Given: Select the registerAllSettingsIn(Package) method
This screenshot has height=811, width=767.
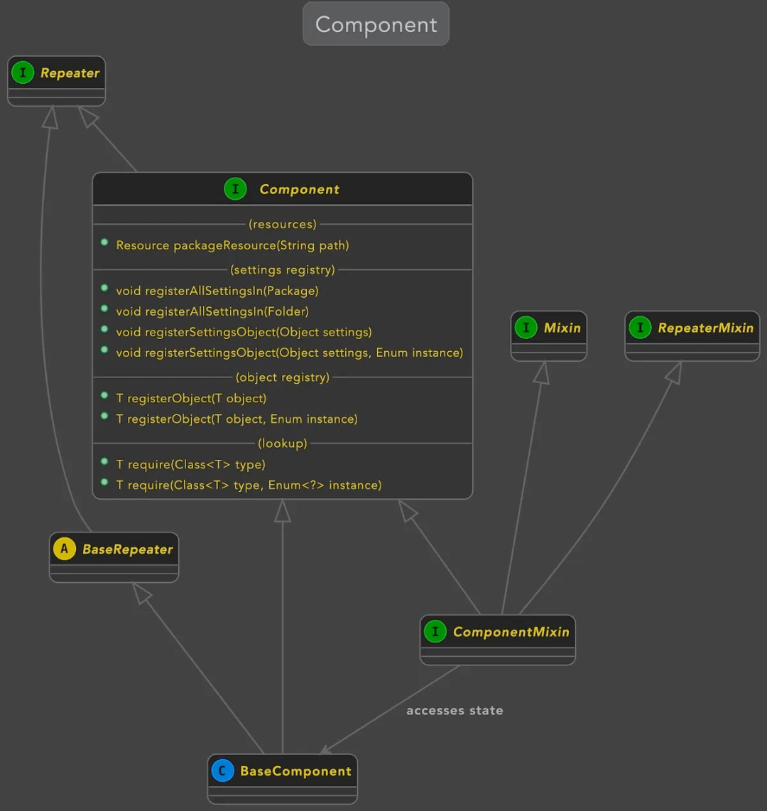Looking at the screenshot, I should (x=217, y=291).
